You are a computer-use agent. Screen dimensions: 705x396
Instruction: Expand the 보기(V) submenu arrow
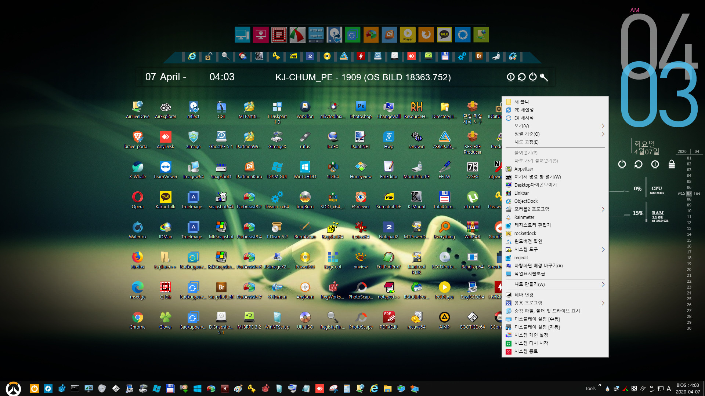[x=603, y=126]
